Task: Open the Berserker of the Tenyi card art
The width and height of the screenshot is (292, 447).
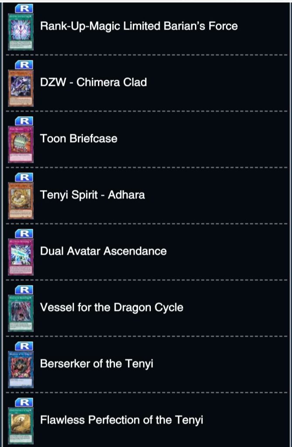Action: pyautogui.click(x=21, y=369)
